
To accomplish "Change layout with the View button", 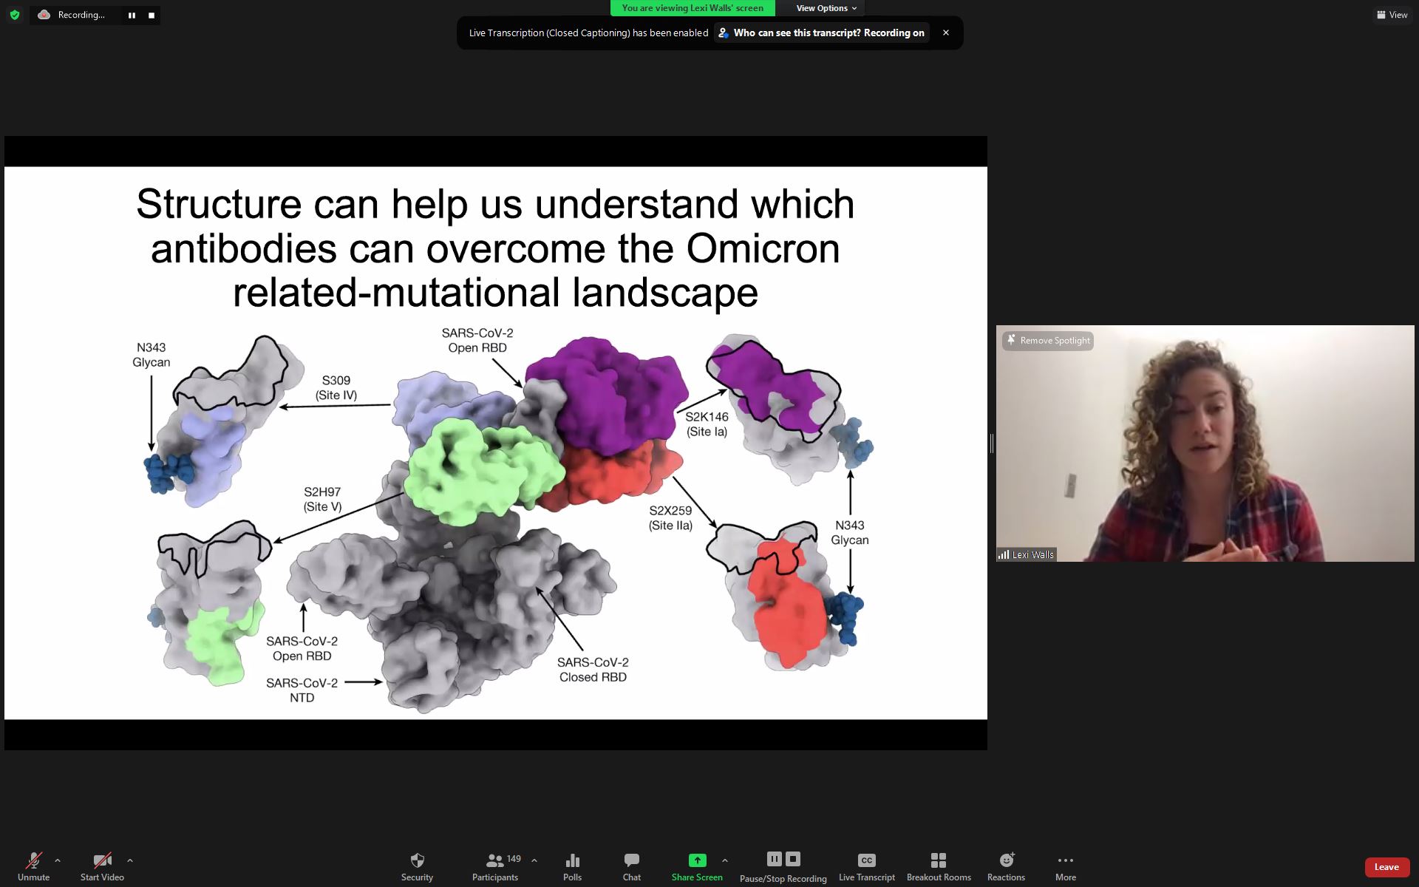I will [x=1392, y=15].
